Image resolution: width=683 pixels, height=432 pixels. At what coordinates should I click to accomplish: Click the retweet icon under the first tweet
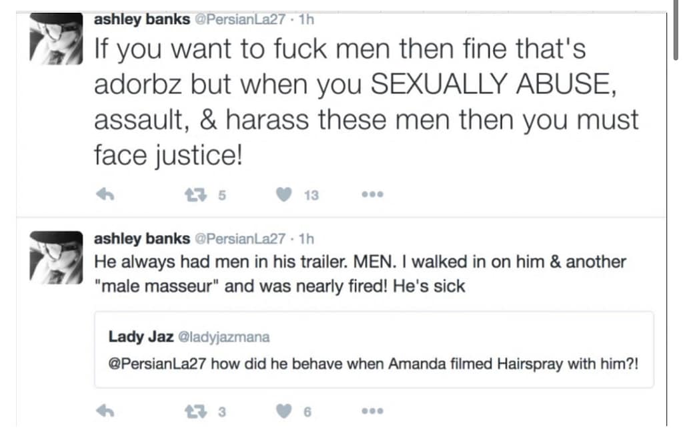tap(195, 194)
